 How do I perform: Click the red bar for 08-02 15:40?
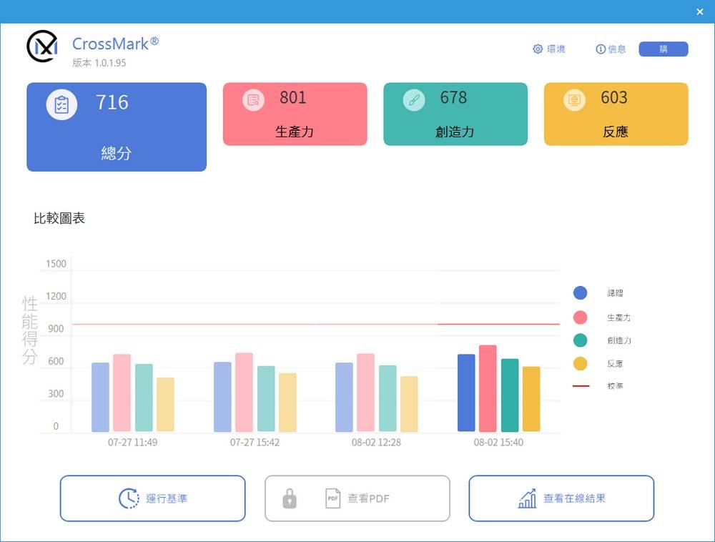[x=488, y=388]
